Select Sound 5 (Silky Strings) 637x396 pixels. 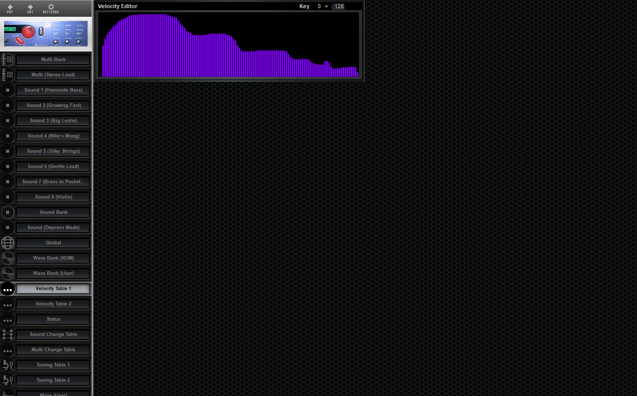pos(53,151)
